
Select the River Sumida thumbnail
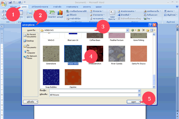coord(117,54)
